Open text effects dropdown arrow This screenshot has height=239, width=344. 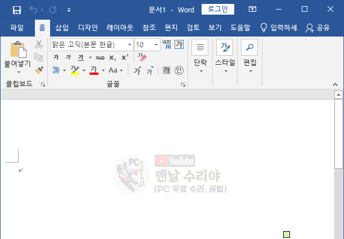[x=64, y=70]
